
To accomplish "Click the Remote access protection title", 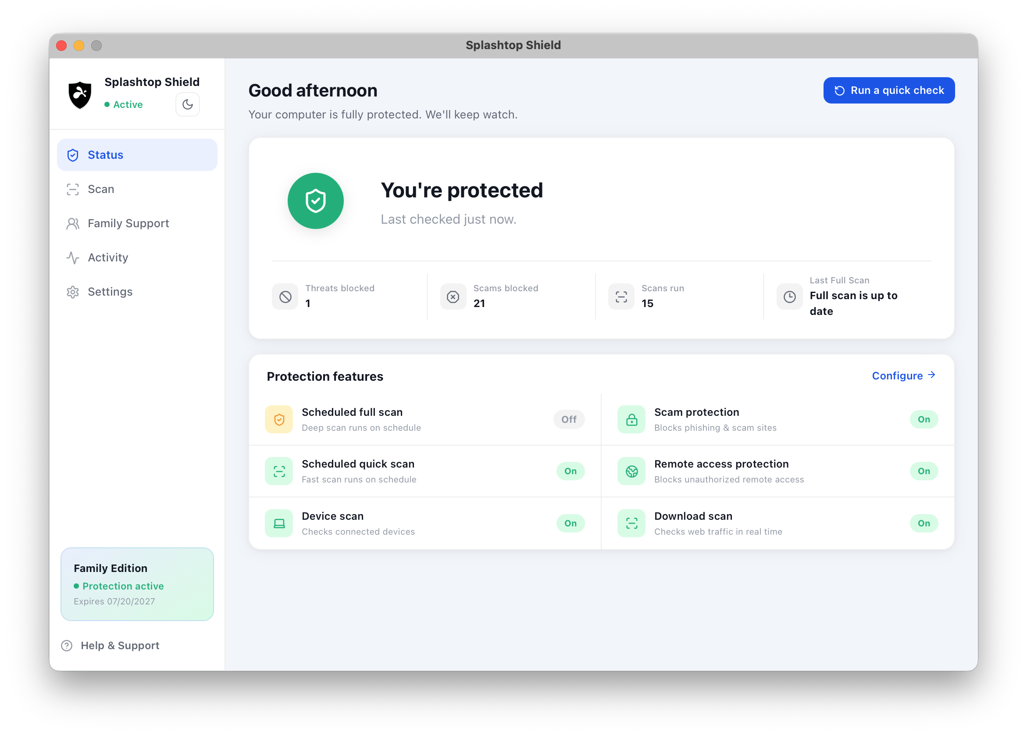I will [721, 464].
